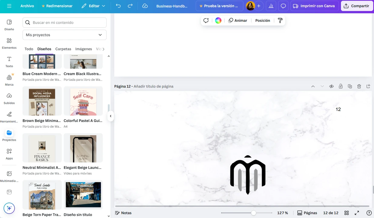Duplicate page 12
This screenshot has width=374, height=218.
(350, 86)
